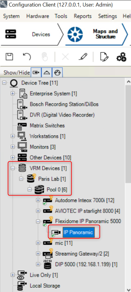Toggle the clock Show/Hide filter button
The image size is (131, 292).
coord(57,72)
